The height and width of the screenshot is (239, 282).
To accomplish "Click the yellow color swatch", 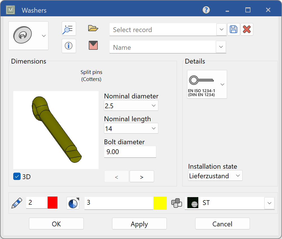I will 160,203.
